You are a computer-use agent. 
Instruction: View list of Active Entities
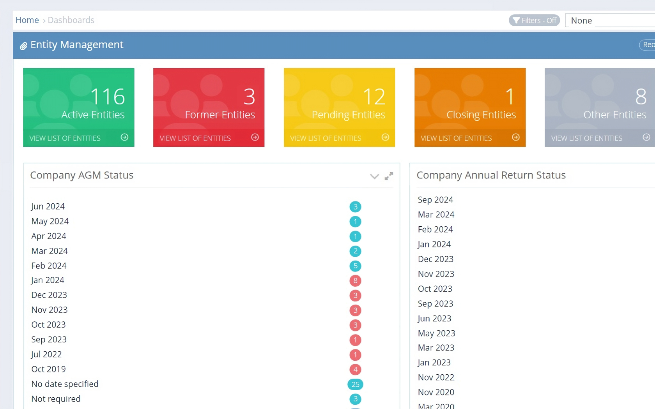click(x=65, y=138)
